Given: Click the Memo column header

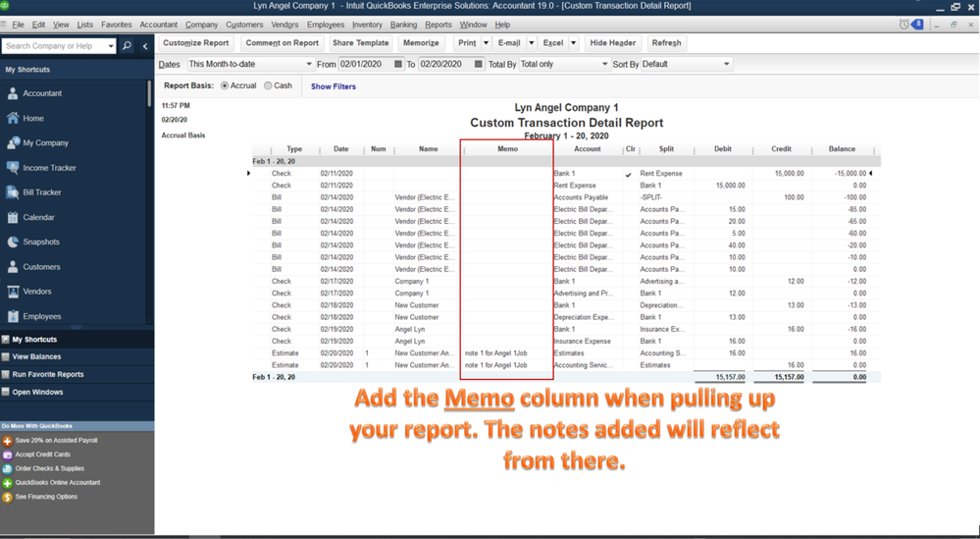Looking at the screenshot, I should (507, 149).
